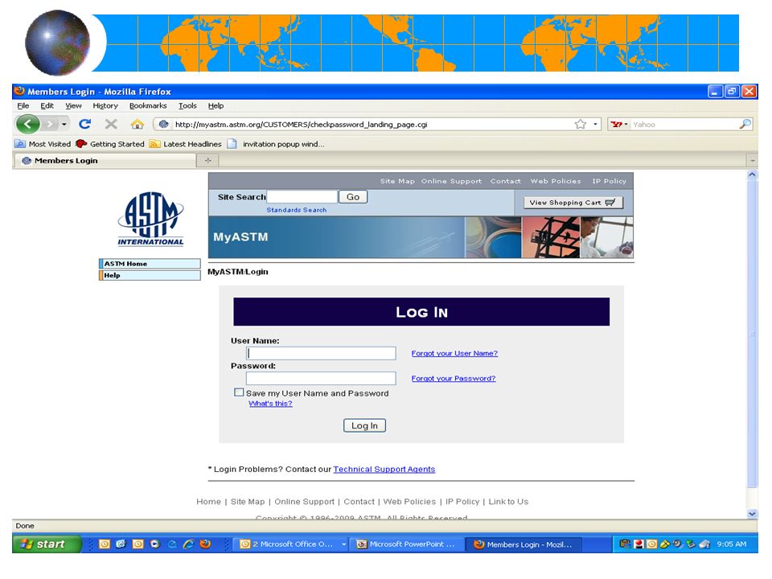
Task: Open the Getting Started bookmark
Action: 110,144
